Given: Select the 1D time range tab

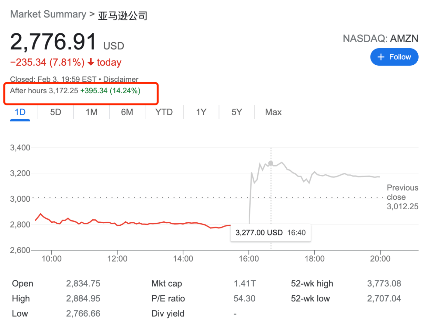Looking at the screenshot, I should [20, 112].
